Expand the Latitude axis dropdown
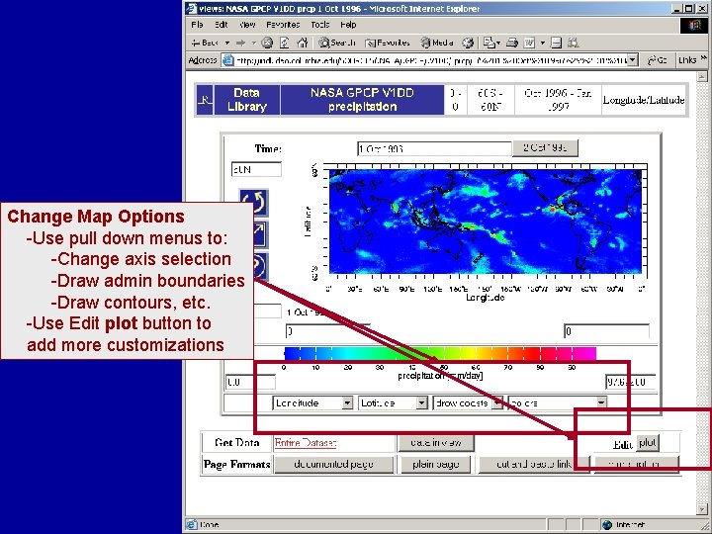This screenshot has height=534, width=712. [x=393, y=402]
